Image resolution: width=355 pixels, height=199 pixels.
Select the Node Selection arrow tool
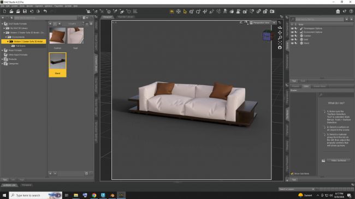pyautogui.click(x=185, y=11)
